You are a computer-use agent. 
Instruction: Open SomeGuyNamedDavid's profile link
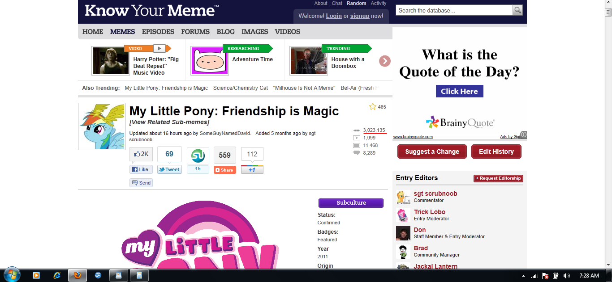[225, 133]
